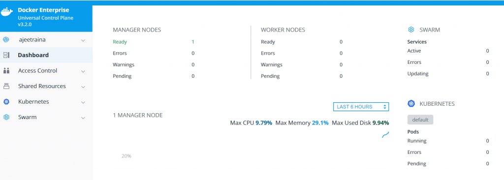Click the Max CPU 9.79% value
The image size is (504, 180).
click(264, 123)
